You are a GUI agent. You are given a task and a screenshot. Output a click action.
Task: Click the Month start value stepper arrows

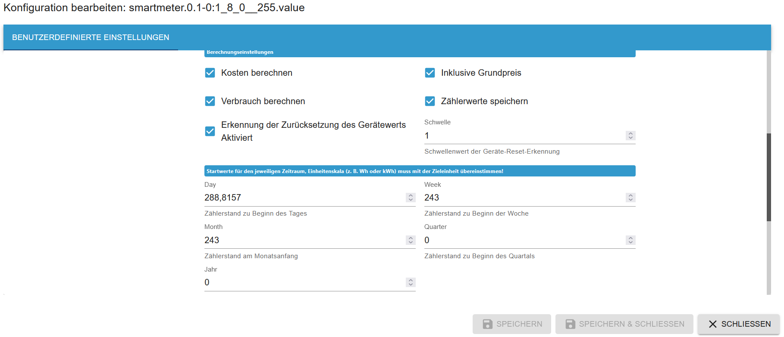[x=411, y=240]
